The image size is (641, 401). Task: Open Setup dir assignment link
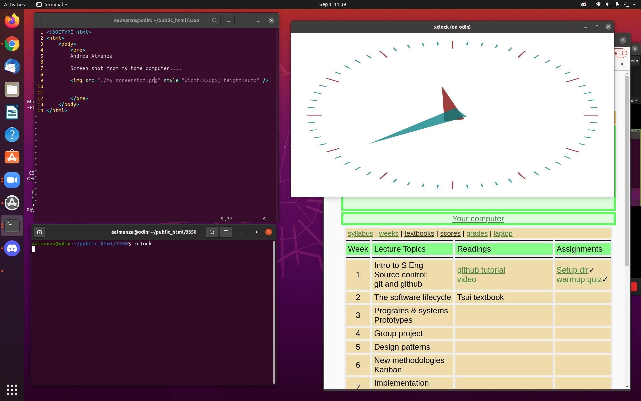[572, 270]
